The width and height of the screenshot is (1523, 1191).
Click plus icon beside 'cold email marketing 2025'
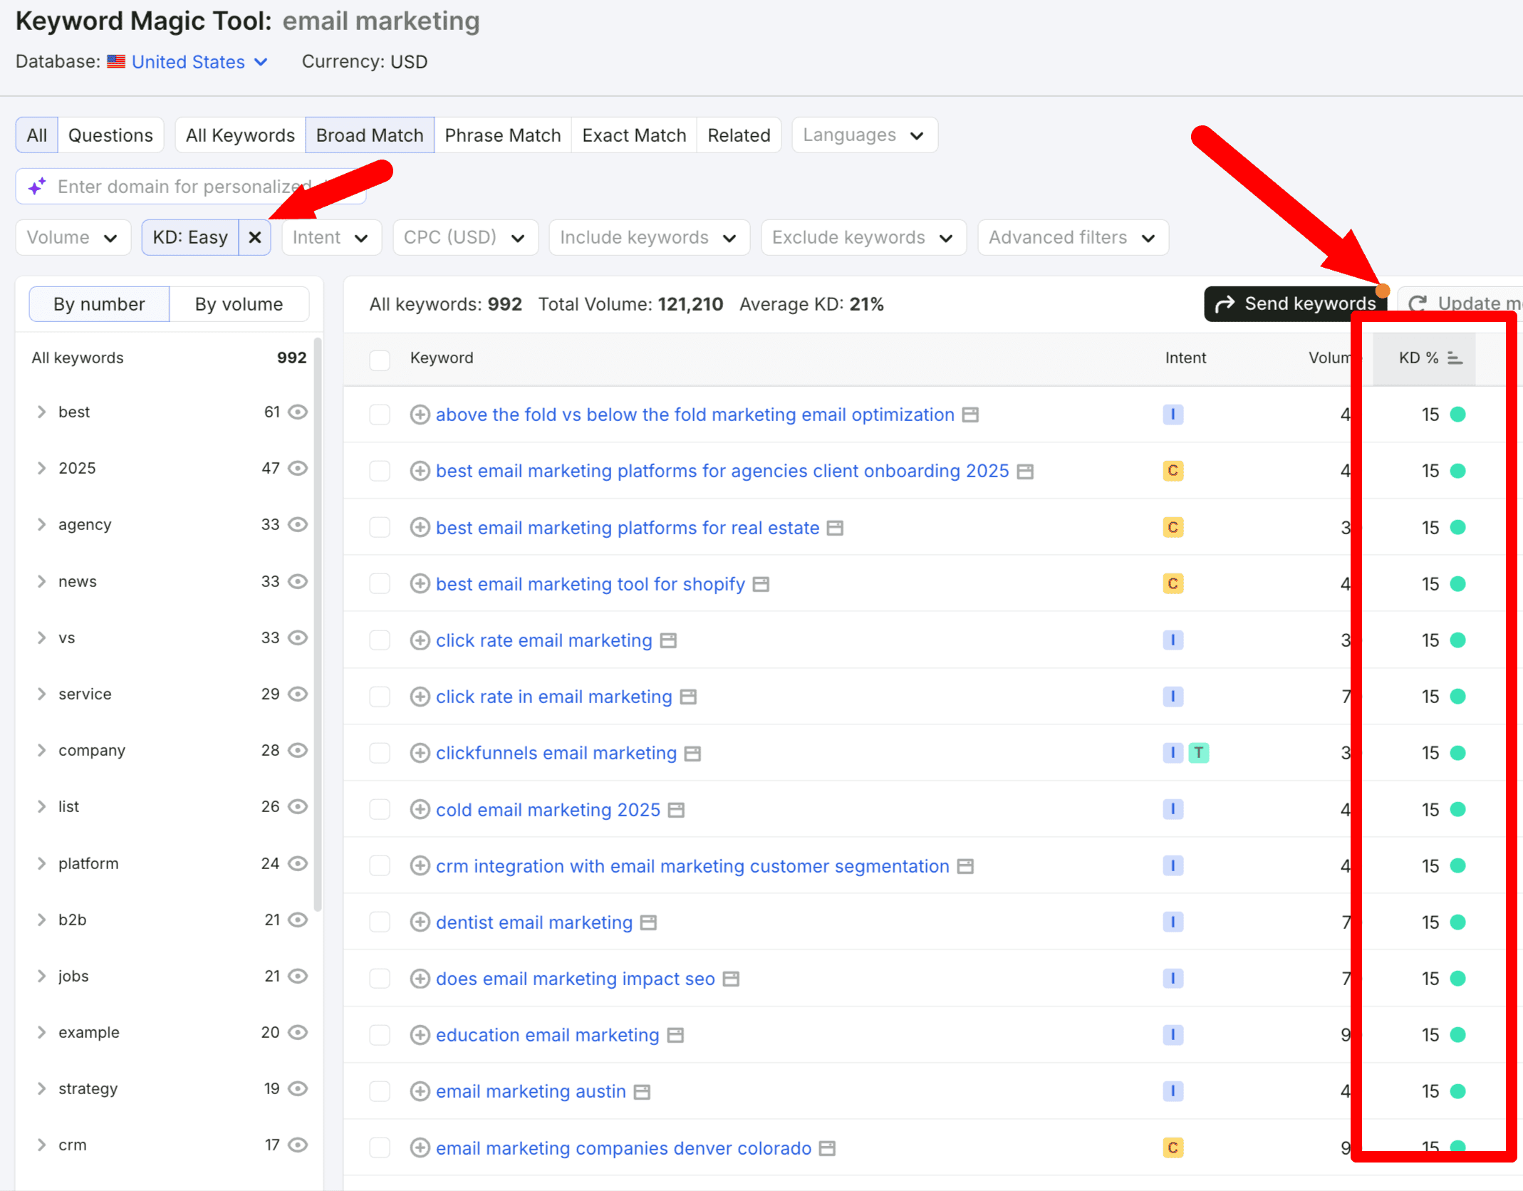point(420,810)
